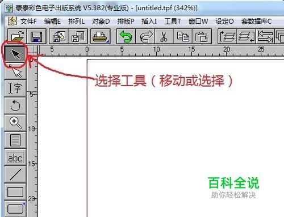Open the 文件F menu
Screen dimensions: 284x217
pos(28,22)
